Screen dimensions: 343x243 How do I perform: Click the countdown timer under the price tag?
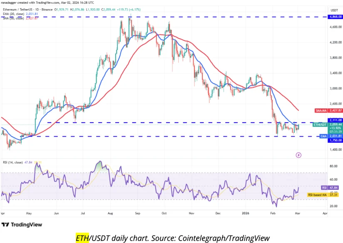334,131
